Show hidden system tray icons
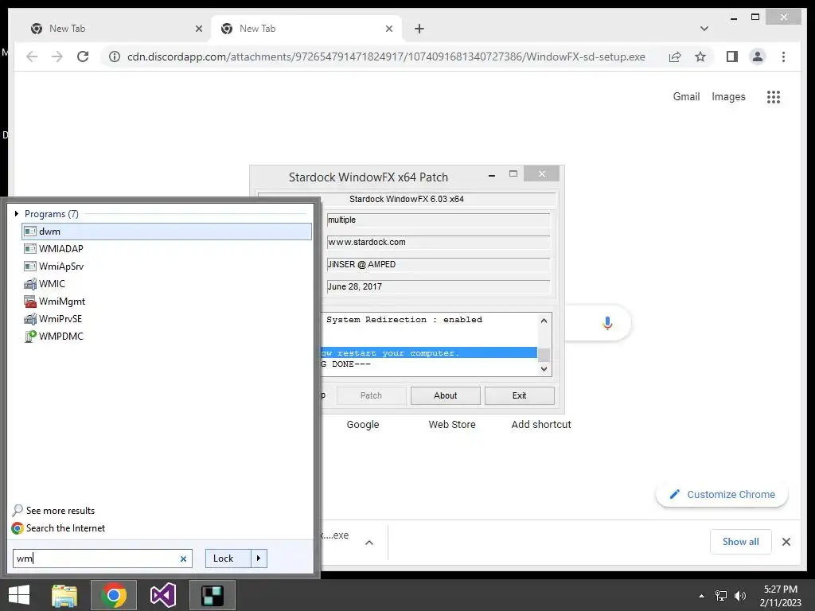This screenshot has width=815, height=611. point(701,596)
